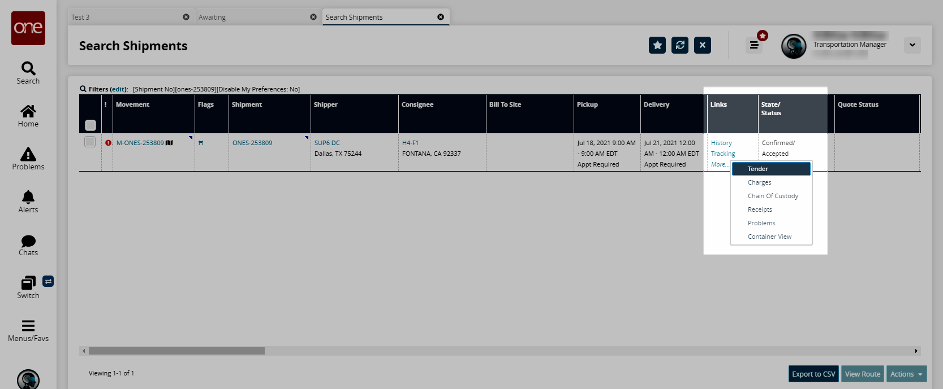Open the ONES-253809 shipment link
Screen dimensions: 943x389
[x=252, y=143]
